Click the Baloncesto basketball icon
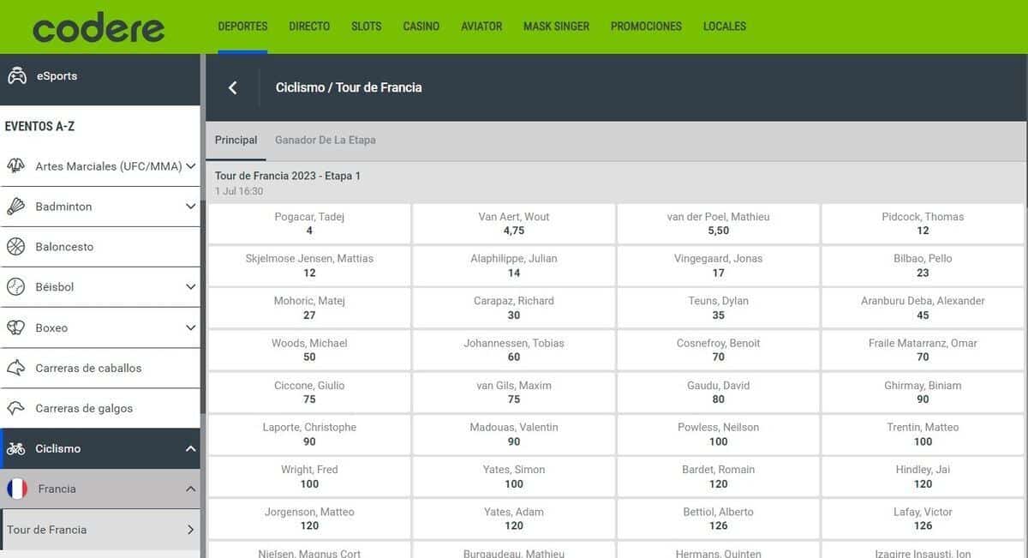Image resolution: width=1028 pixels, height=558 pixels. (x=16, y=247)
